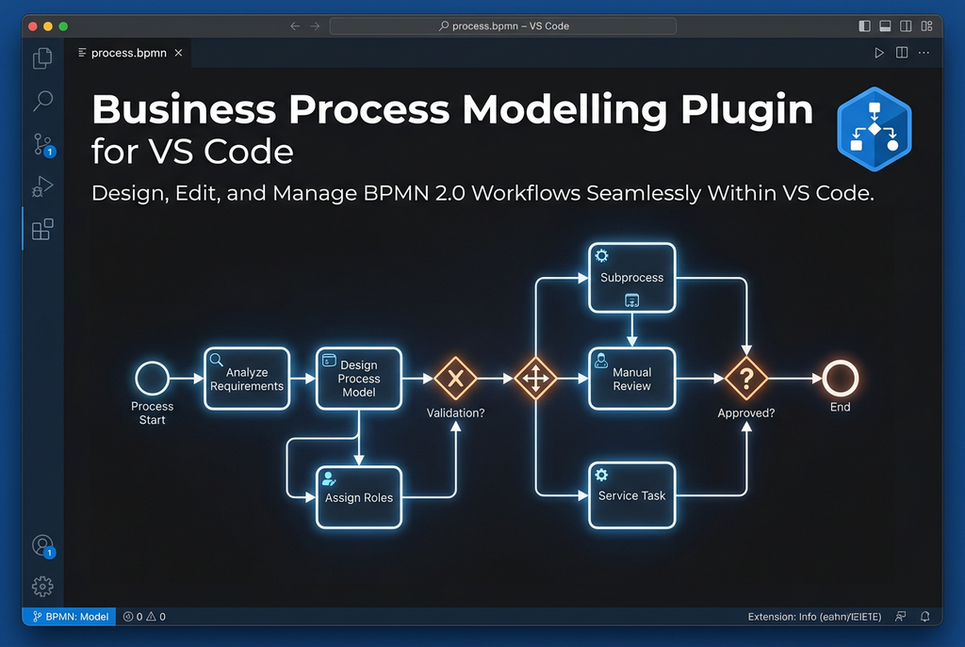
Task: Select the Approved question gateway
Action: [x=746, y=379]
